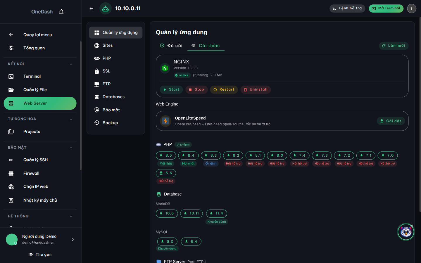
Task: Open Backup submenu item
Action: (116, 123)
